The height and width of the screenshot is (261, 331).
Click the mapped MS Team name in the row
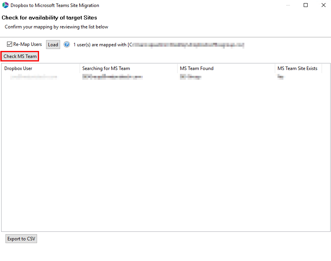point(112,77)
